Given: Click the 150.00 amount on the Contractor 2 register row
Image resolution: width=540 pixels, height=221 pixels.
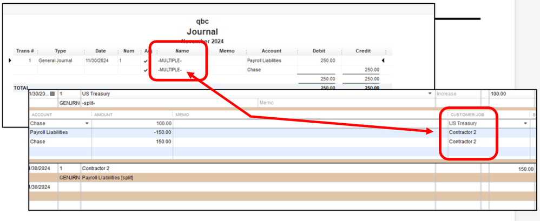Looking at the screenshot, I should pyautogui.click(x=526, y=169).
